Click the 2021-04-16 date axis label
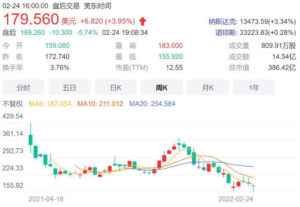The width and height of the screenshot is (300, 207). point(46,199)
